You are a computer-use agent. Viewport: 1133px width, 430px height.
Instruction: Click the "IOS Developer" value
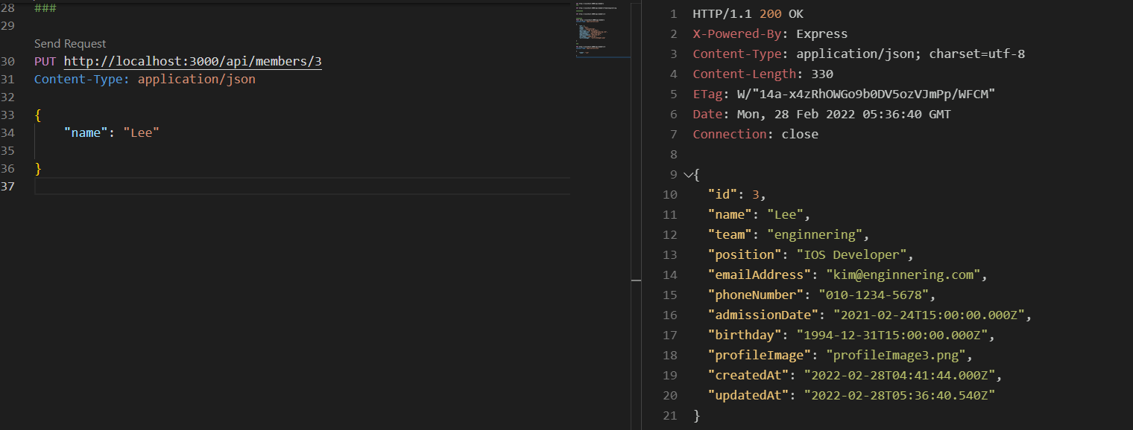coord(852,255)
